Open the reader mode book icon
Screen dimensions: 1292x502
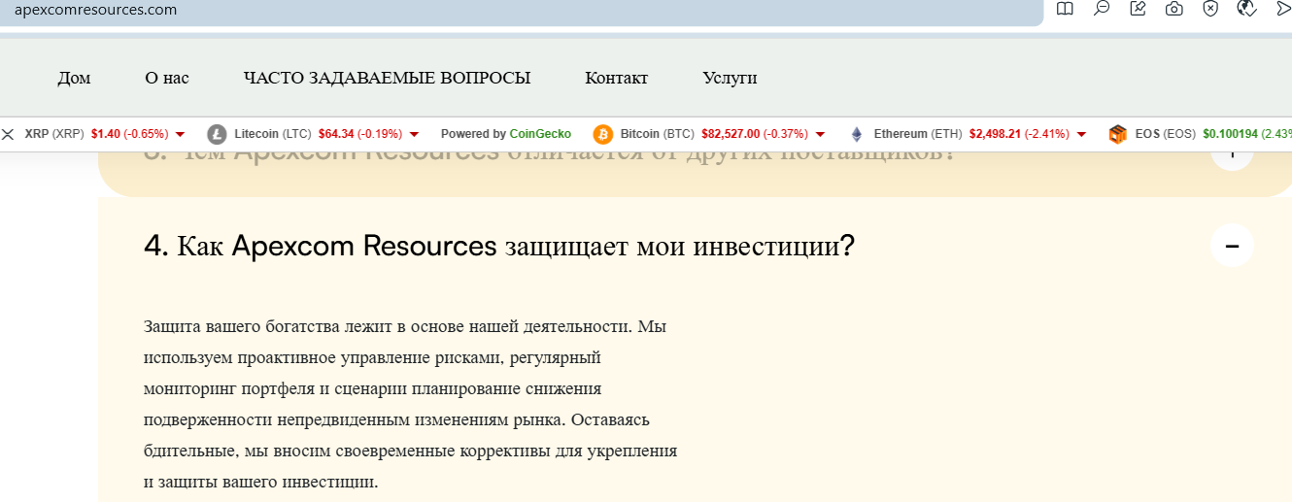pyautogui.click(x=1065, y=9)
